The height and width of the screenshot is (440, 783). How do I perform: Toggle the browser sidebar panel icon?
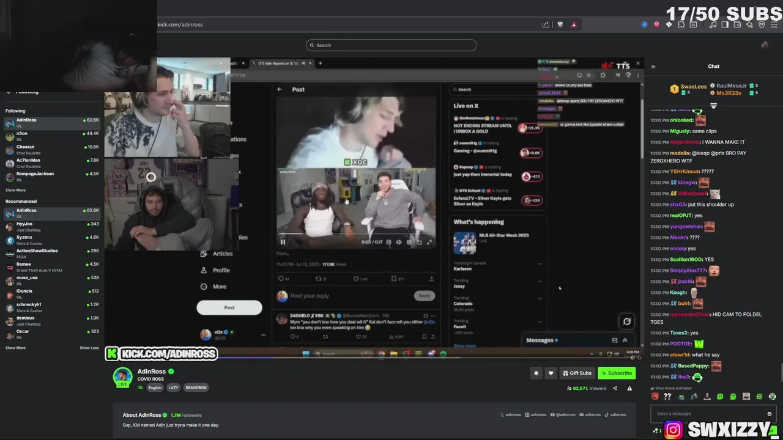point(725,24)
